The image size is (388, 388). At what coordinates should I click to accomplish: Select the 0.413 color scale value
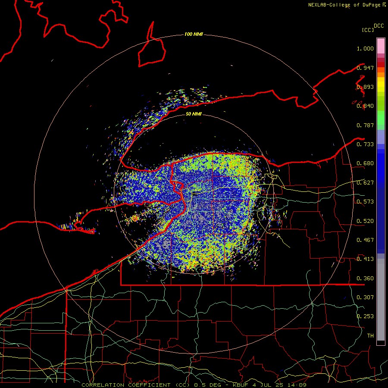click(x=365, y=259)
